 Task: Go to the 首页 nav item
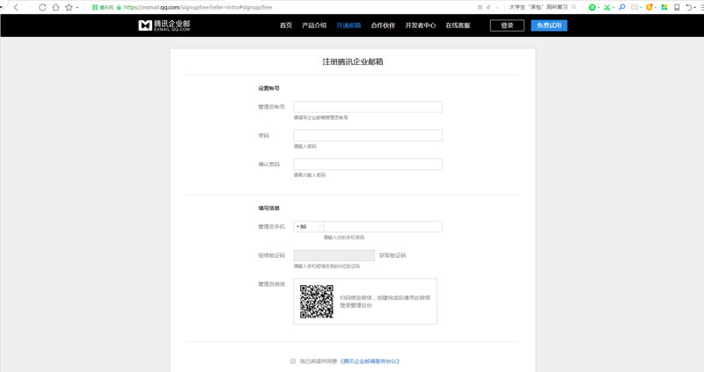click(286, 26)
